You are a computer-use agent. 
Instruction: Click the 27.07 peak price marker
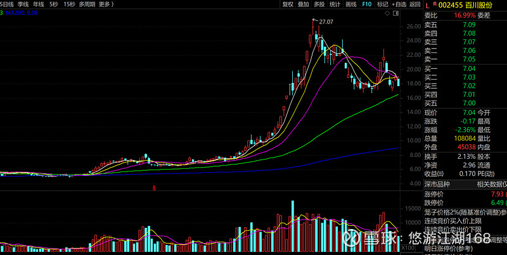326,22
